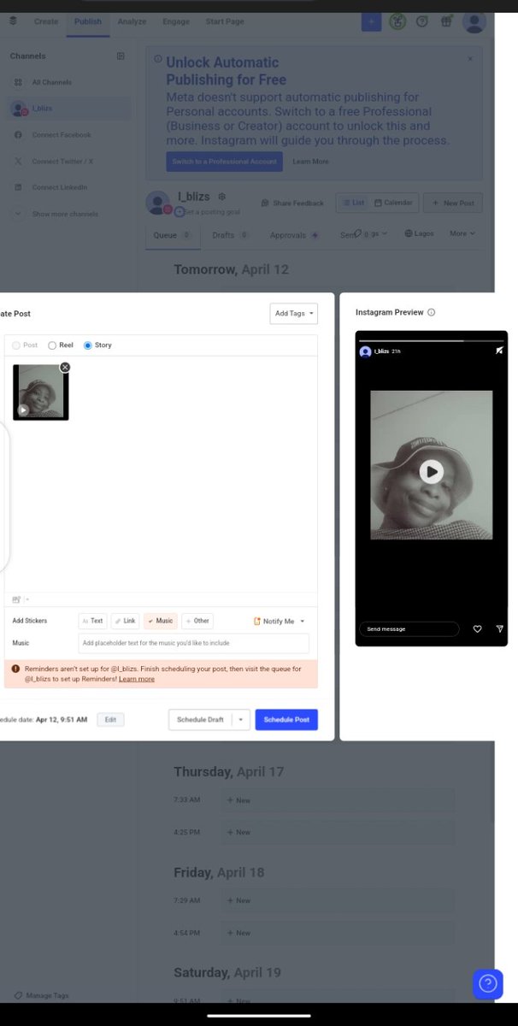Click the mute icon in story preview
The height and width of the screenshot is (1026, 518).
[499, 351]
